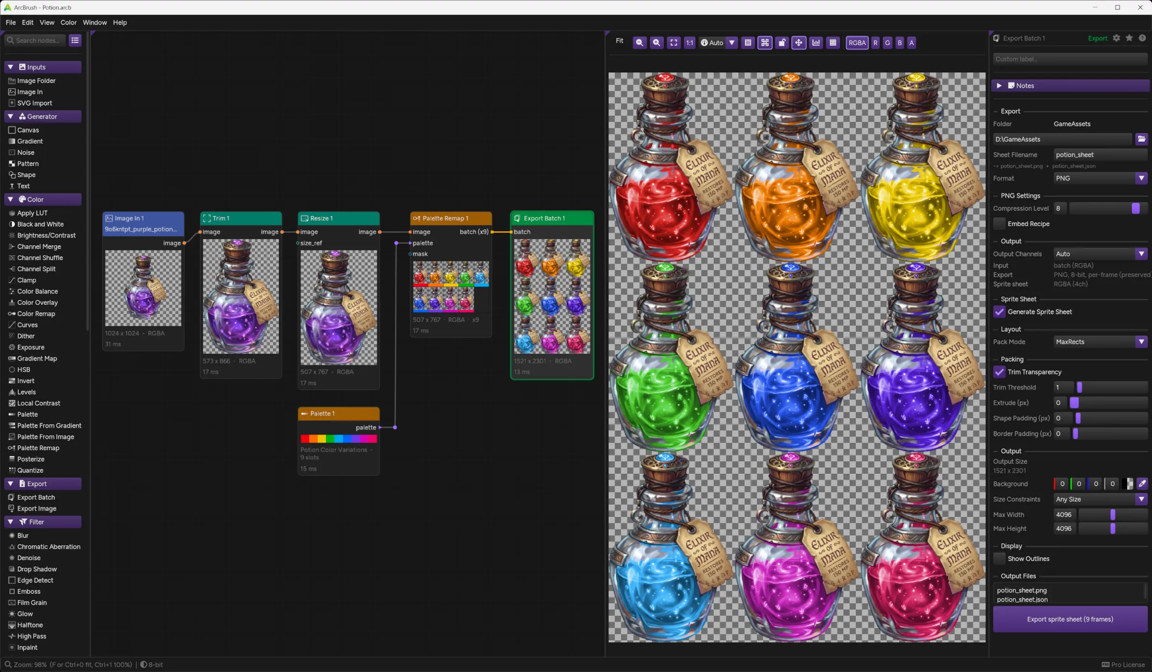Image resolution: width=1152 pixels, height=672 pixels.
Task: Toggle the node list view icon
Action: pos(75,40)
